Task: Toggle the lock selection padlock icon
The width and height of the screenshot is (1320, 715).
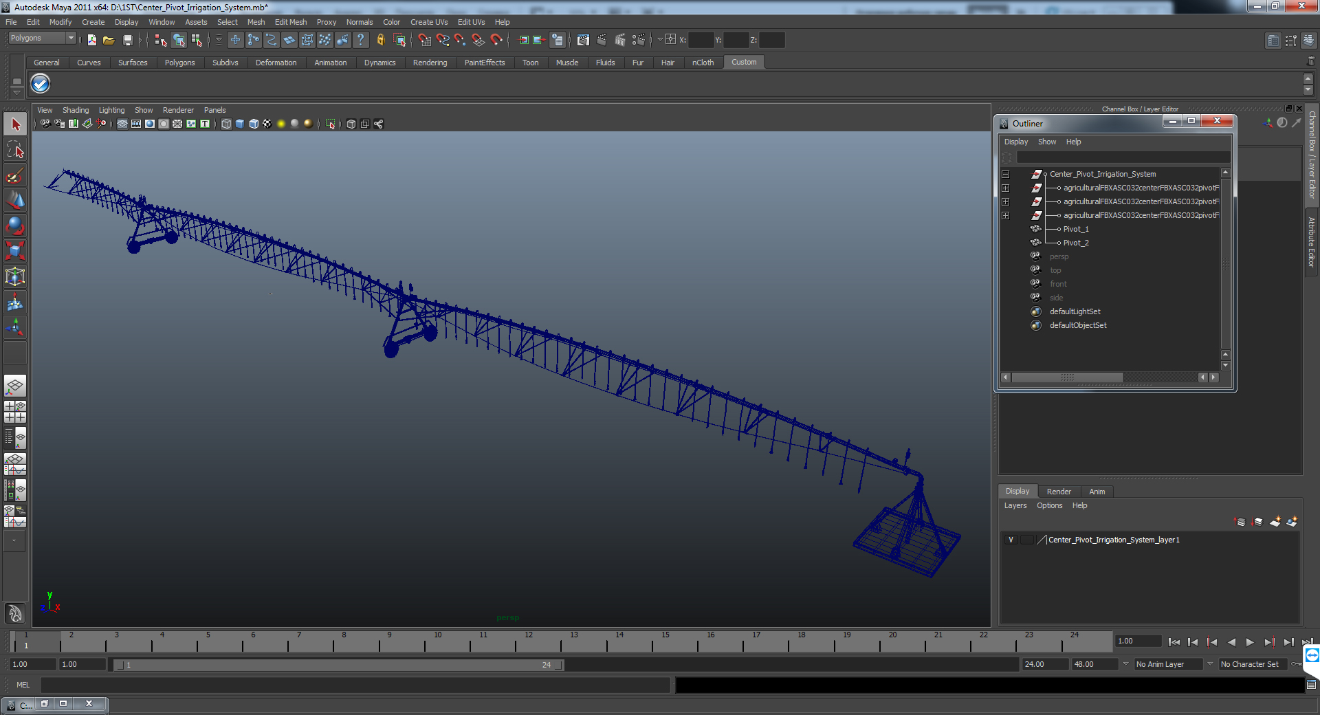Action: [x=381, y=40]
